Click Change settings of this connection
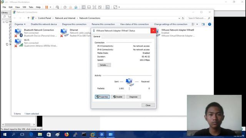 coord(171,24)
